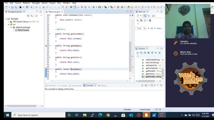214x120 pixels.
Task: Click the Open Type toolbar icon
Action: click(x=128, y=7)
